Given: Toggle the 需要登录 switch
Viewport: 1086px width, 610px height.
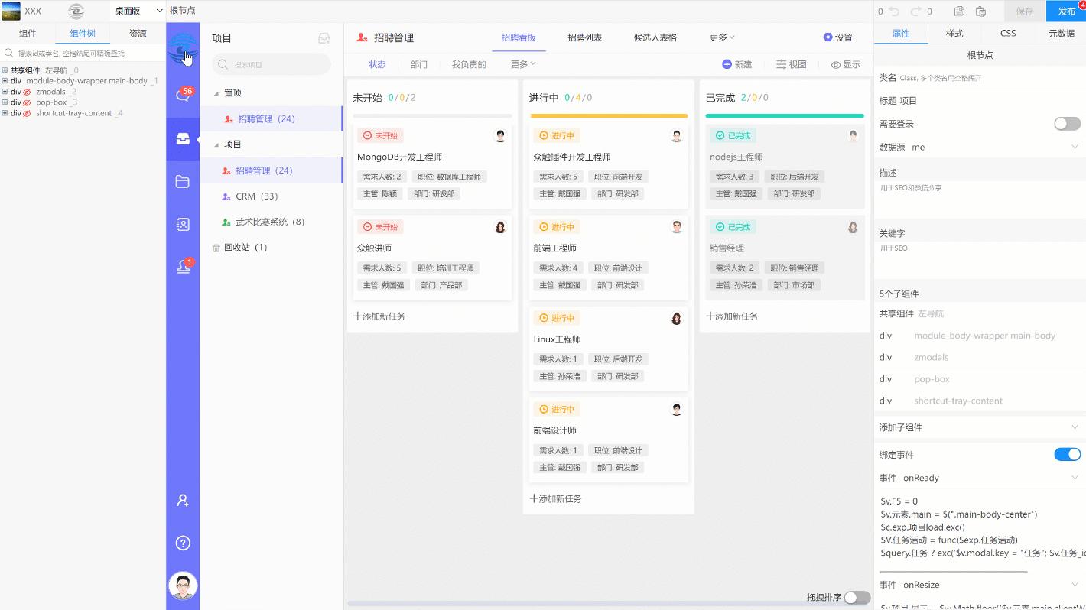Looking at the screenshot, I should tap(1067, 124).
